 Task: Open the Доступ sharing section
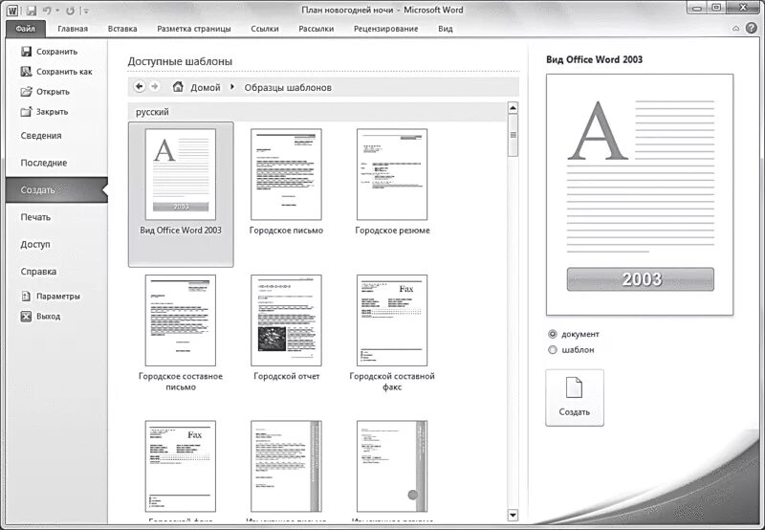[x=35, y=245]
